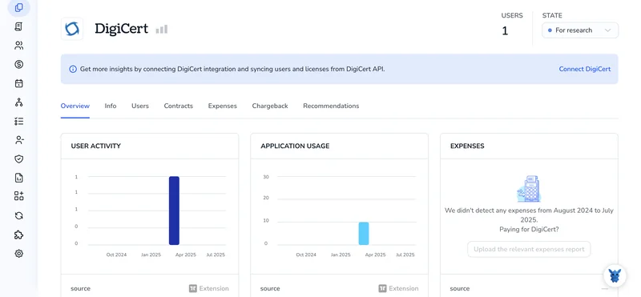Click the Extension icon under Application Usage
Viewport: 641px width, 297px height.
click(x=383, y=288)
